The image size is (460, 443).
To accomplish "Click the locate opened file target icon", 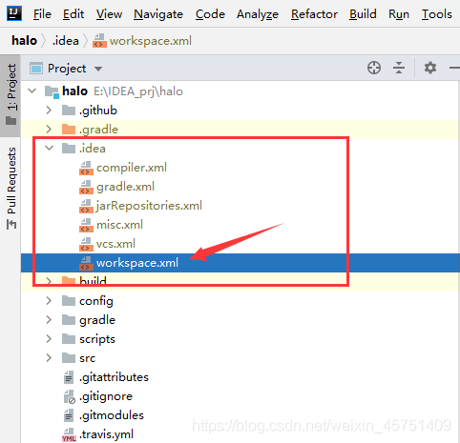I will pyautogui.click(x=374, y=68).
